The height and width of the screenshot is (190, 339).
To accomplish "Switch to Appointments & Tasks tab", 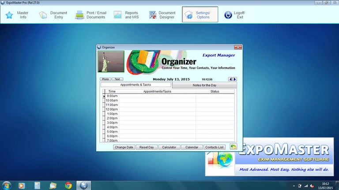I will 136,85.
